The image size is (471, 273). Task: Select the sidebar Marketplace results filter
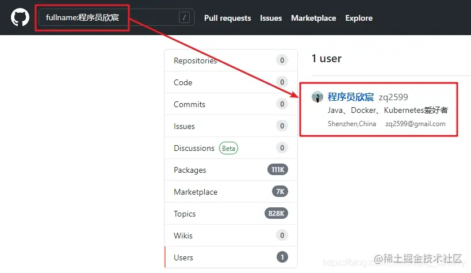tap(231, 192)
